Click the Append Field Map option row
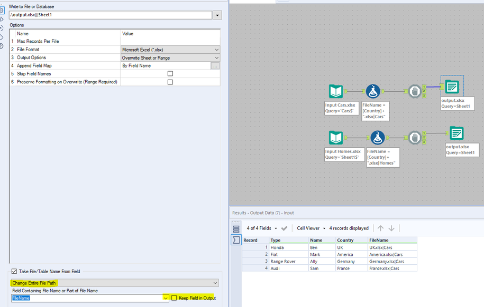This screenshot has height=307, width=484. (115, 66)
